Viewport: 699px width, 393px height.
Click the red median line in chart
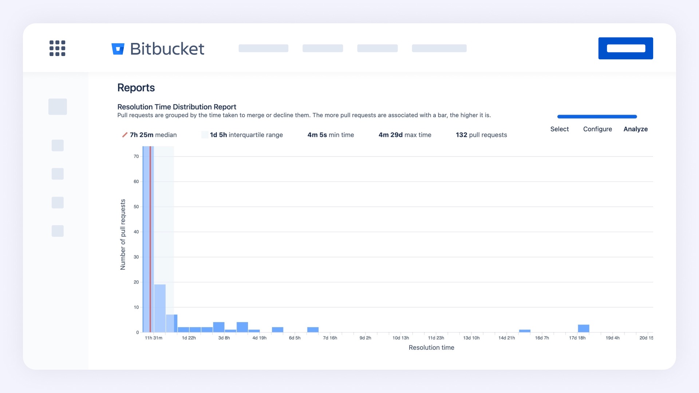[x=150, y=239]
